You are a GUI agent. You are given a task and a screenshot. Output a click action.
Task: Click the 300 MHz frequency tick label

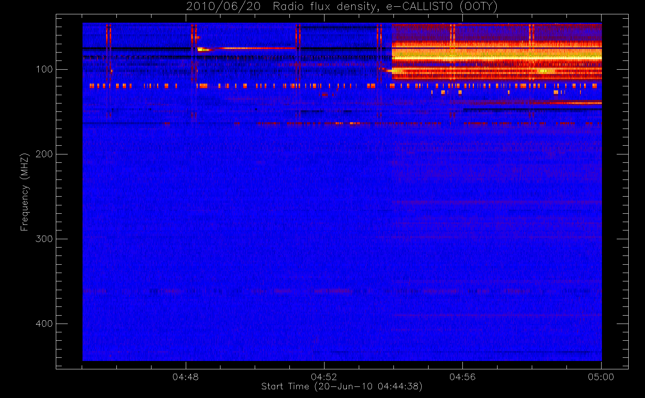(44, 239)
